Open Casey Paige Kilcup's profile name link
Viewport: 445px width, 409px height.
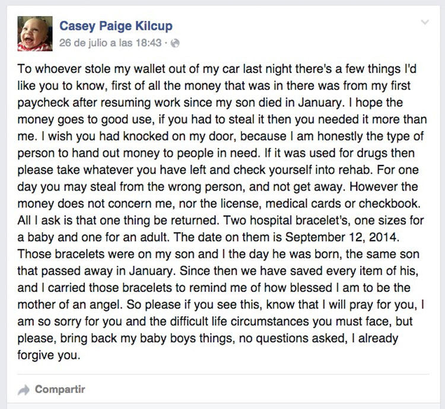(116, 26)
